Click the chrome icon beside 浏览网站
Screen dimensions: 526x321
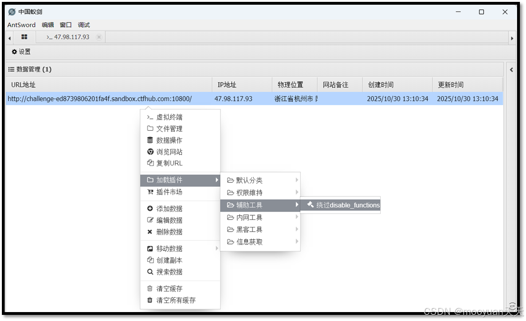pyautogui.click(x=150, y=152)
